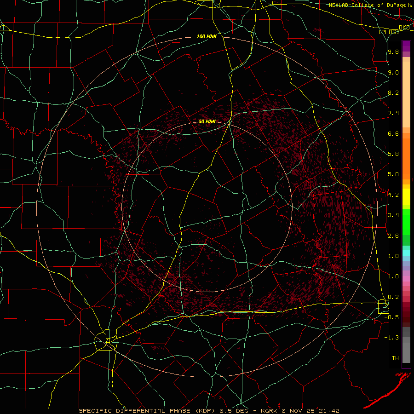Click the 100 NMI range ring label
The height and width of the screenshot is (414, 414).
(x=207, y=36)
